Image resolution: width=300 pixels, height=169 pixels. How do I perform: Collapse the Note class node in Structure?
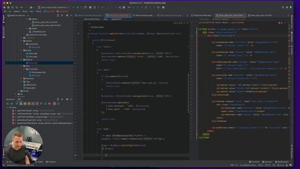point(7,108)
